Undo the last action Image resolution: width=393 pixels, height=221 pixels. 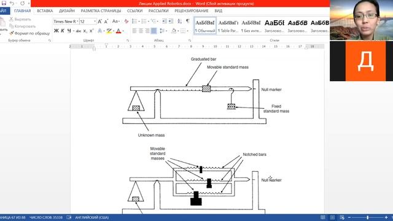pyautogui.click(x=12, y=3)
